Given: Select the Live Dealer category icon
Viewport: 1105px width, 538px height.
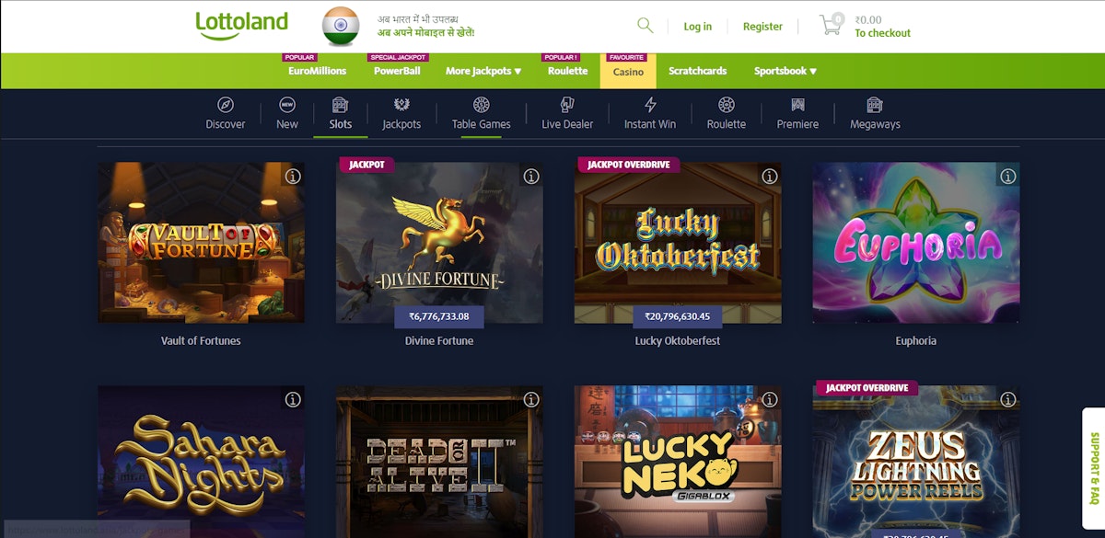Looking at the screenshot, I should pos(567,105).
